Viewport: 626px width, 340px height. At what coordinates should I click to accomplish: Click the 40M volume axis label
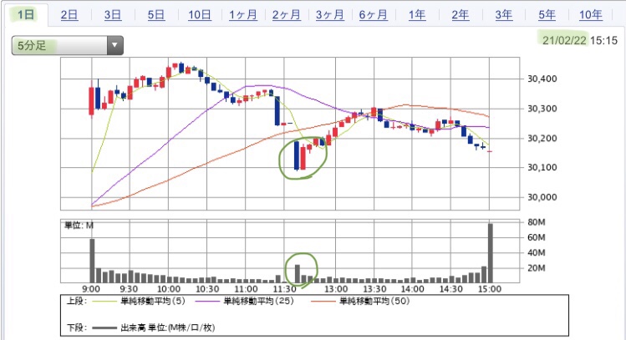(537, 252)
